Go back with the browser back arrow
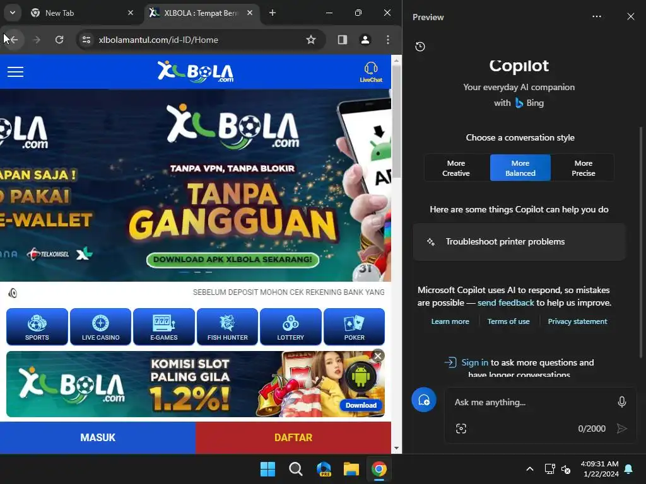The image size is (646, 484). click(x=13, y=40)
